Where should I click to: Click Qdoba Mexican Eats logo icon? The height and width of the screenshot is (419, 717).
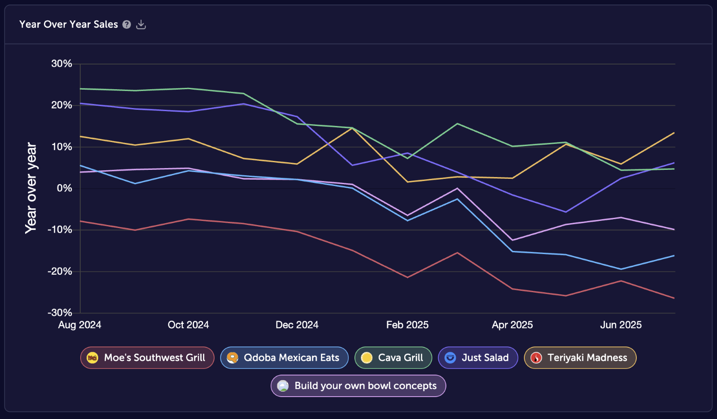pyautogui.click(x=232, y=358)
